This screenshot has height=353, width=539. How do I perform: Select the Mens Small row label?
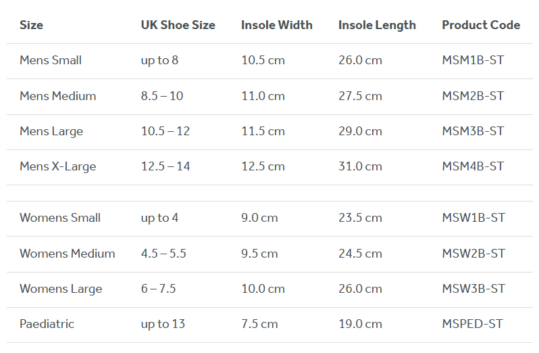(51, 60)
